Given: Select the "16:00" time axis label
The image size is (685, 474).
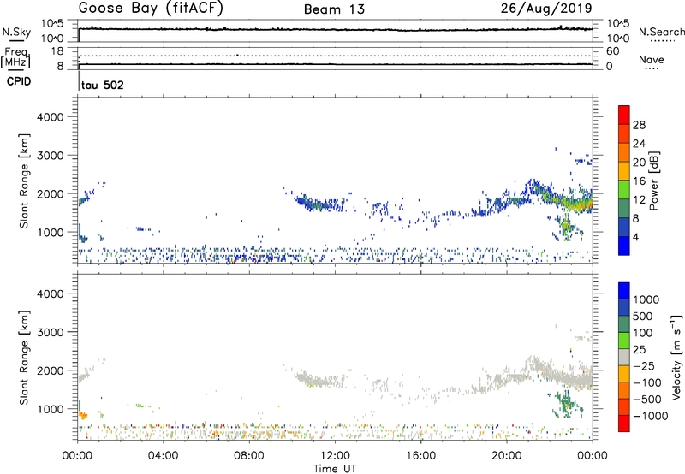Looking at the screenshot, I should pos(420,456).
